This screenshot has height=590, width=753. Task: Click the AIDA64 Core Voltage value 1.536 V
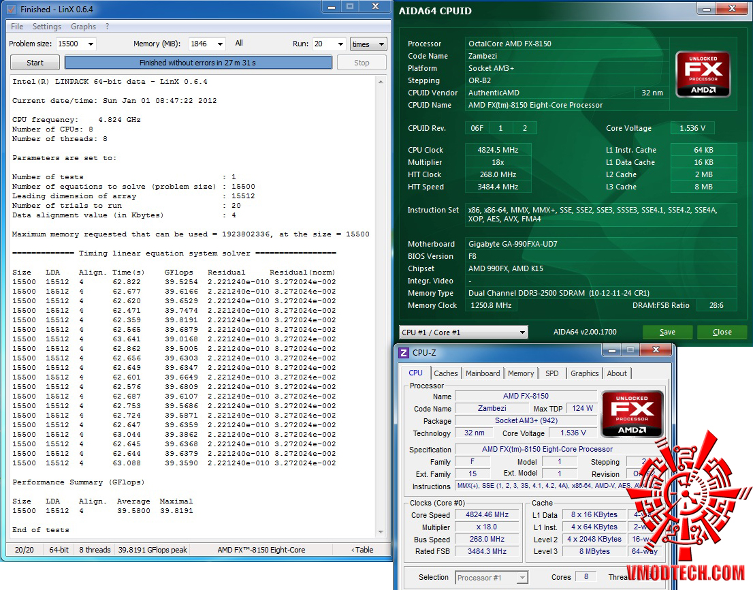point(692,128)
